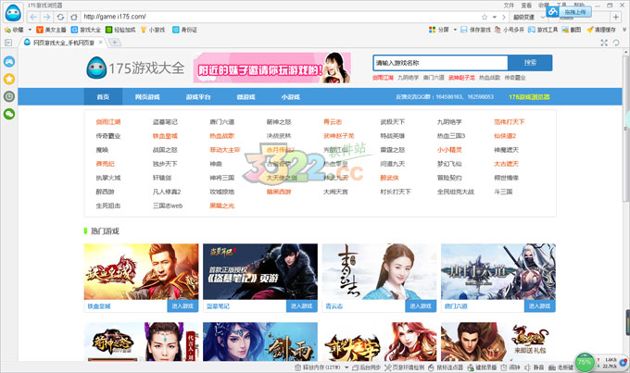Select the 首页 home nav tab
This screenshot has height=373, width=630.
[103, 97]
